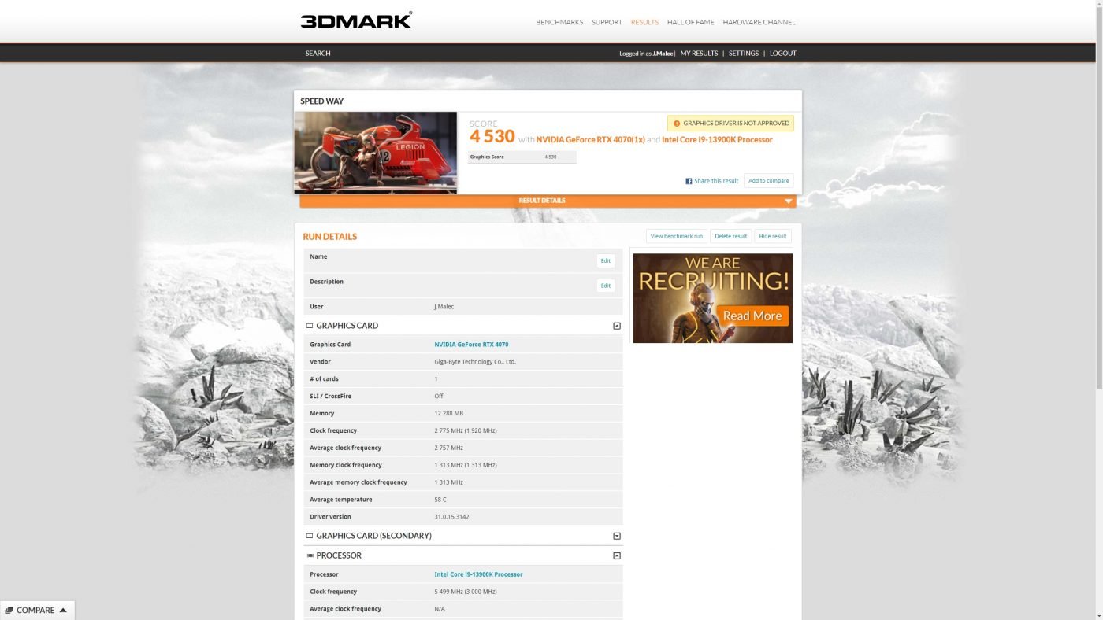
Task: Click driver version 31.0.15.3142
Action: click(x=451, y=517)
